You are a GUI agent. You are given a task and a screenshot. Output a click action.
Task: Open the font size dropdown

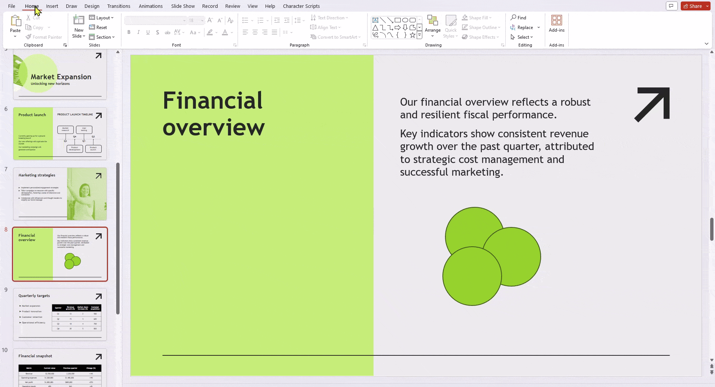(202, 20)
